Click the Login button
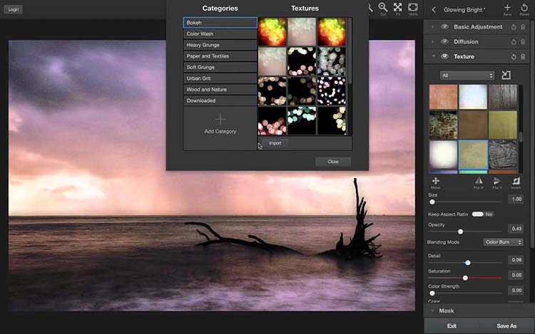This screenshot has width=535, height=334. [14, 9]
